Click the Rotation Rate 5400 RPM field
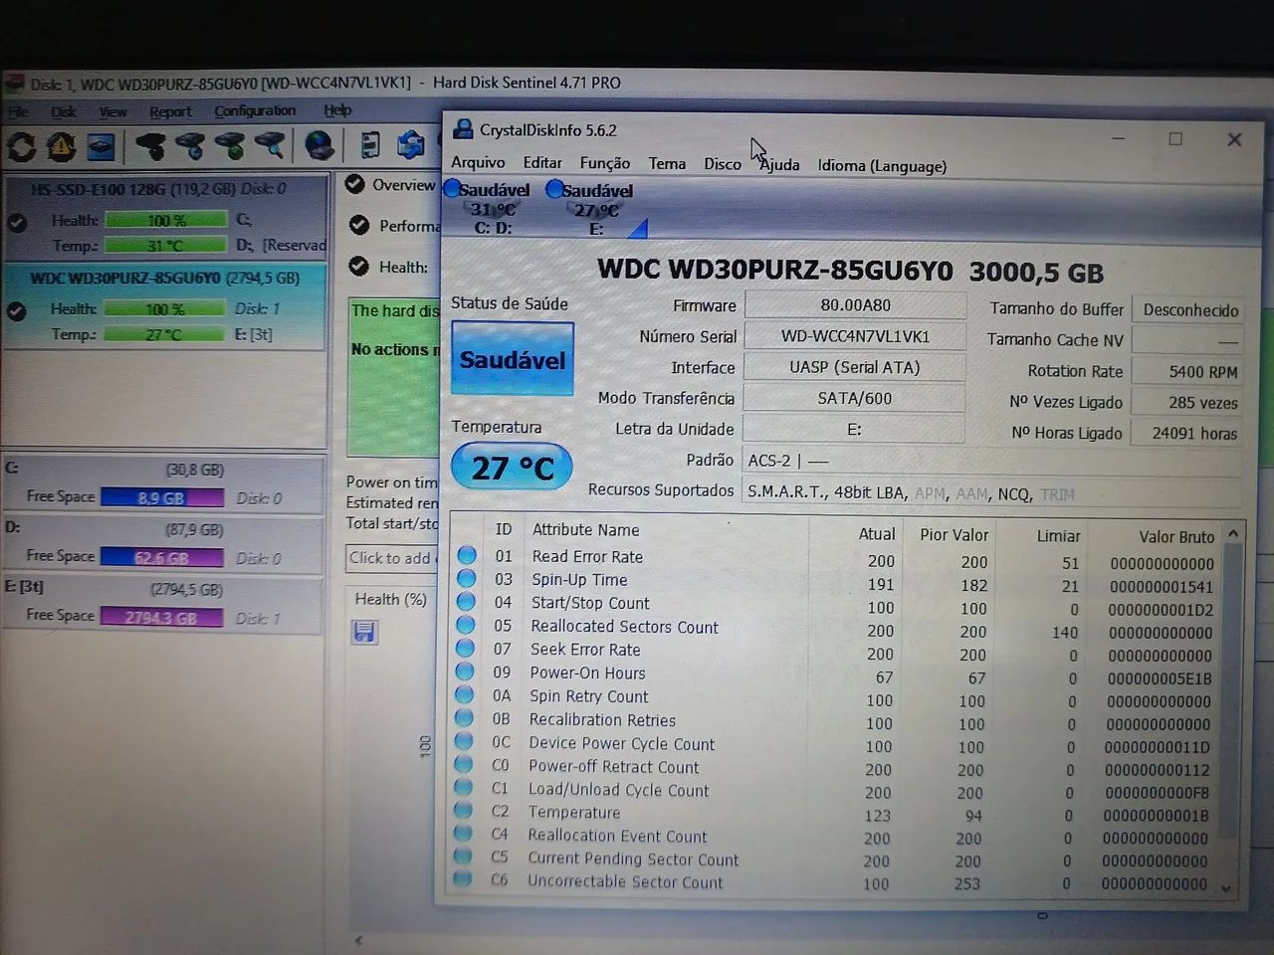Screen dimensions: 1274x955 pos(1186,371)
